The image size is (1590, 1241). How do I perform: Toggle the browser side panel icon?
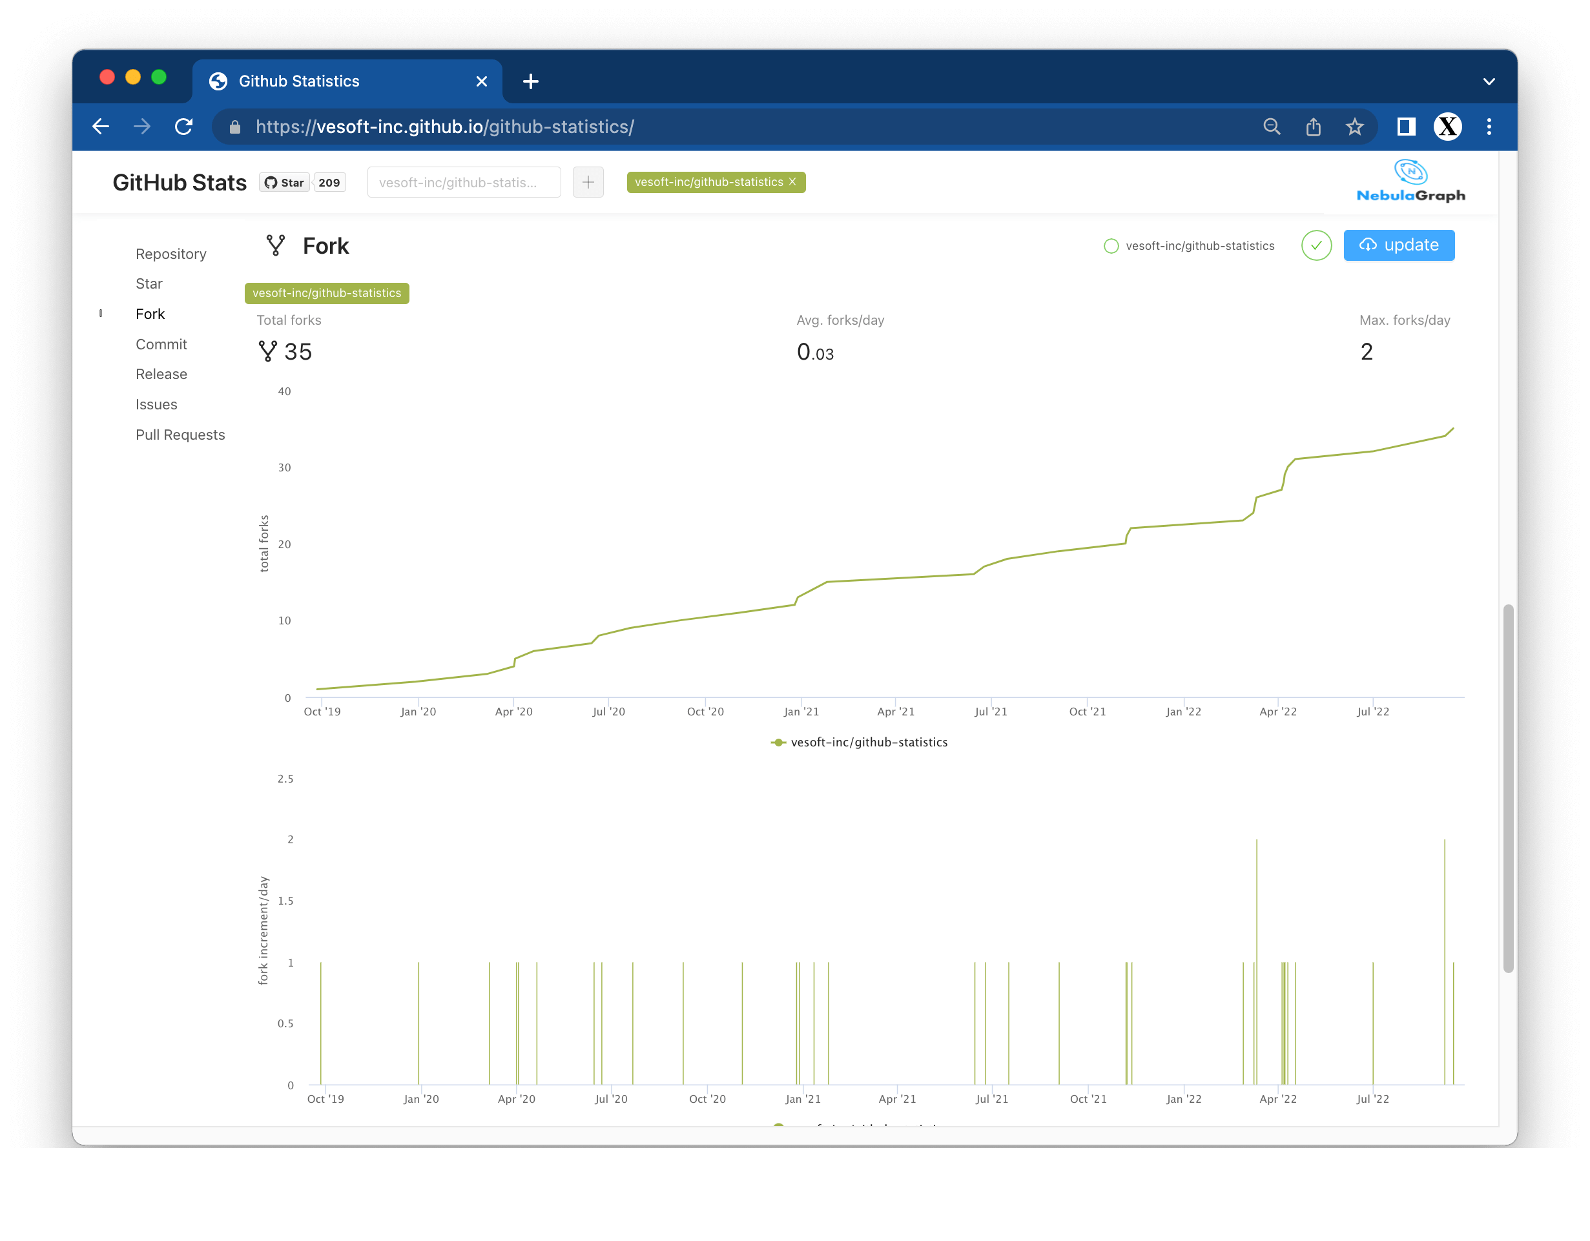1406,127
